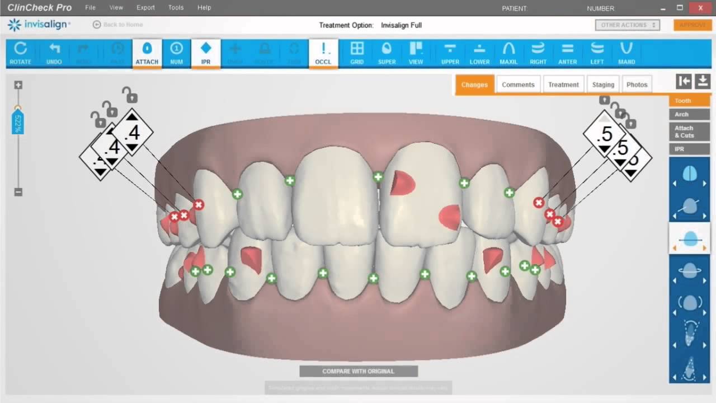Viewport: 716px width, 403px height.
Task: Decrease the front right .5 IPR value
Action: click(605, 149)
